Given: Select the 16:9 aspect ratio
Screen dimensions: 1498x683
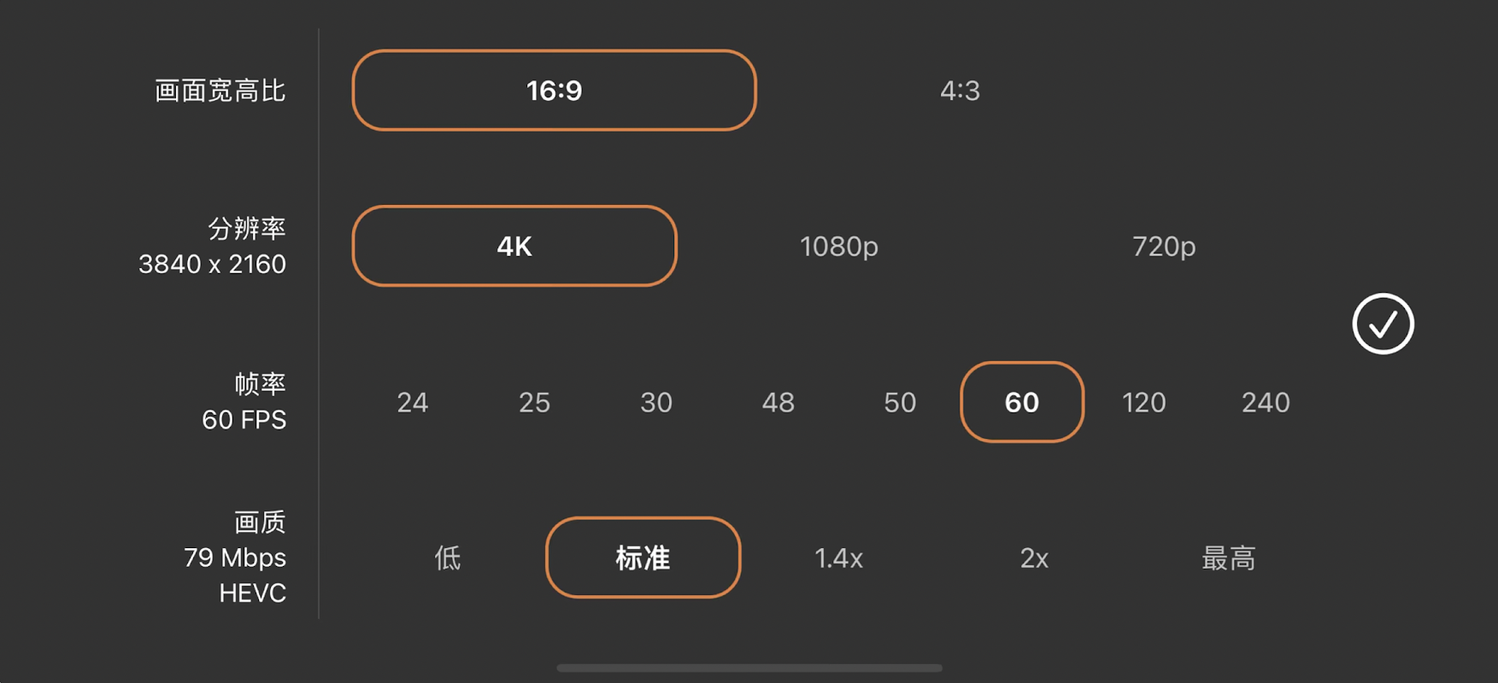Looking at the screenshot, I should tap(554, 90).
